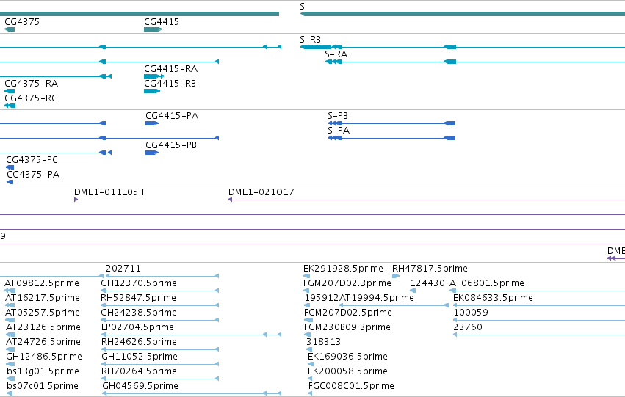The width and height of the screenshot is (625, 397).
Task: Select the FGC008C01.5prime EST
Action: click(351, 386)
